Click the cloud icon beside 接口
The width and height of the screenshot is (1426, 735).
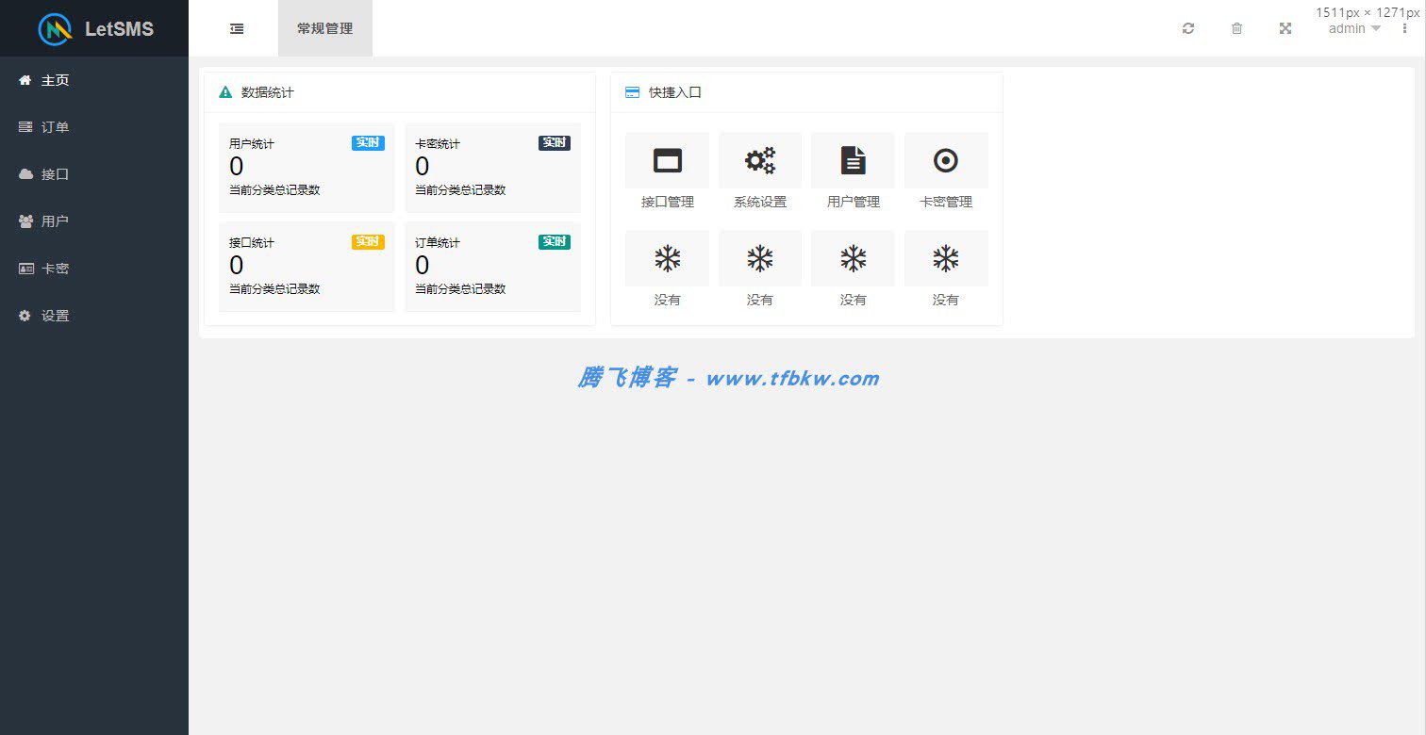tap(25, 174)
